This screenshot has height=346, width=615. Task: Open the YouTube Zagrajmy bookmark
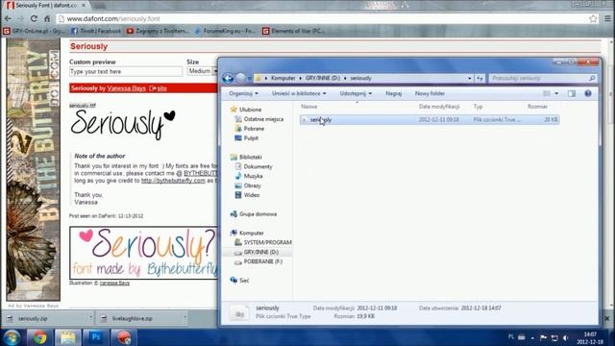158,31
